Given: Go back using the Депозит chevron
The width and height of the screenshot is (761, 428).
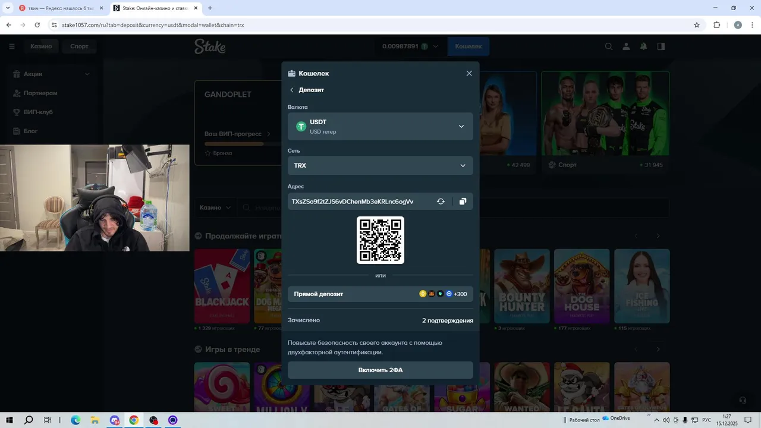Looking at the screenshot, I should click(292, 90).
